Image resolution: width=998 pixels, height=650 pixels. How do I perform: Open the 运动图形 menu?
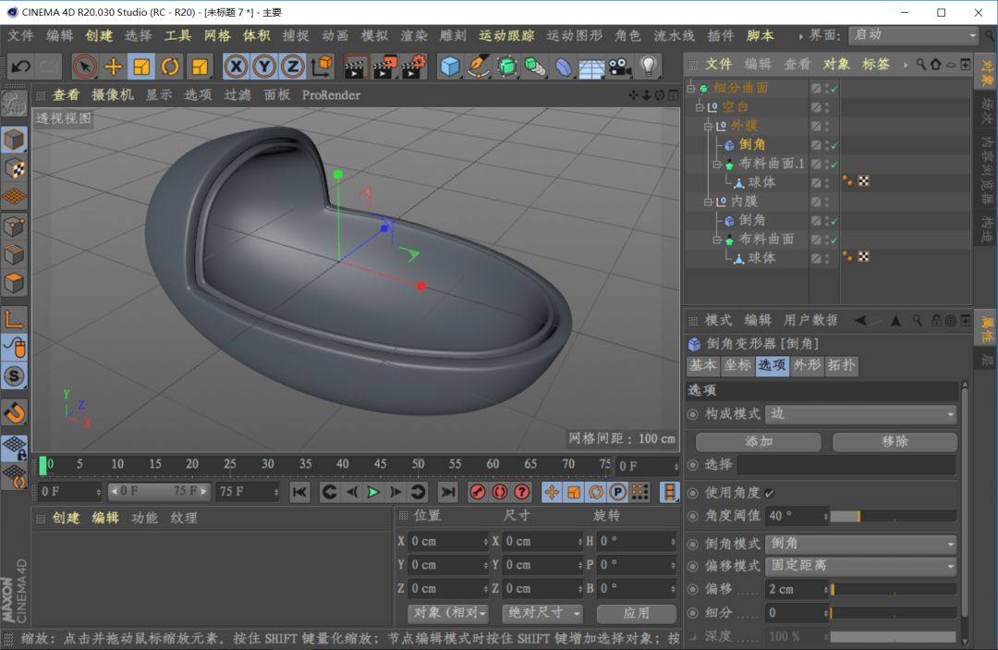574,35
